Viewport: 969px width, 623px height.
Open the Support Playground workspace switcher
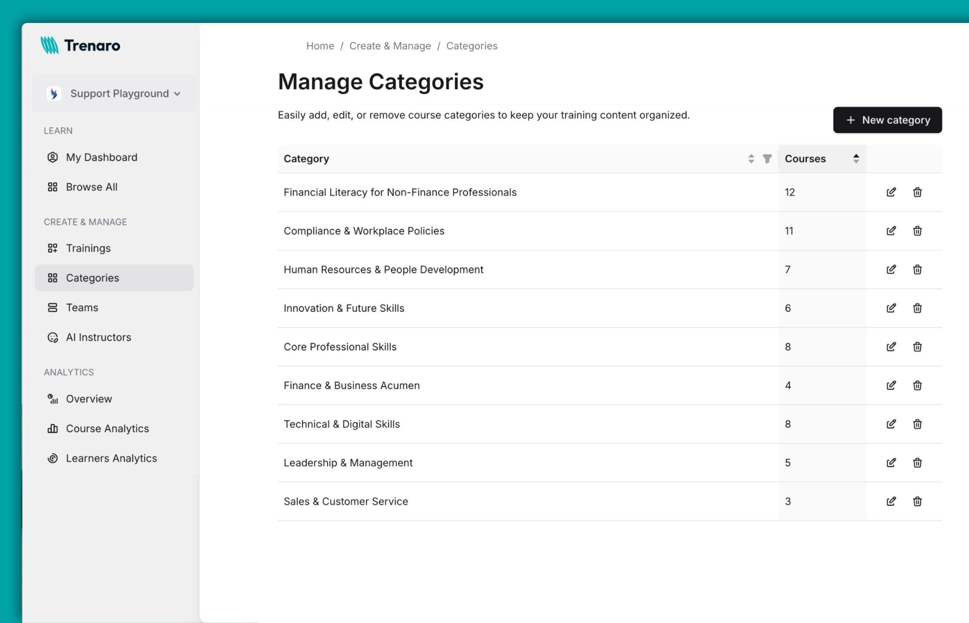(x=115, y=93)
